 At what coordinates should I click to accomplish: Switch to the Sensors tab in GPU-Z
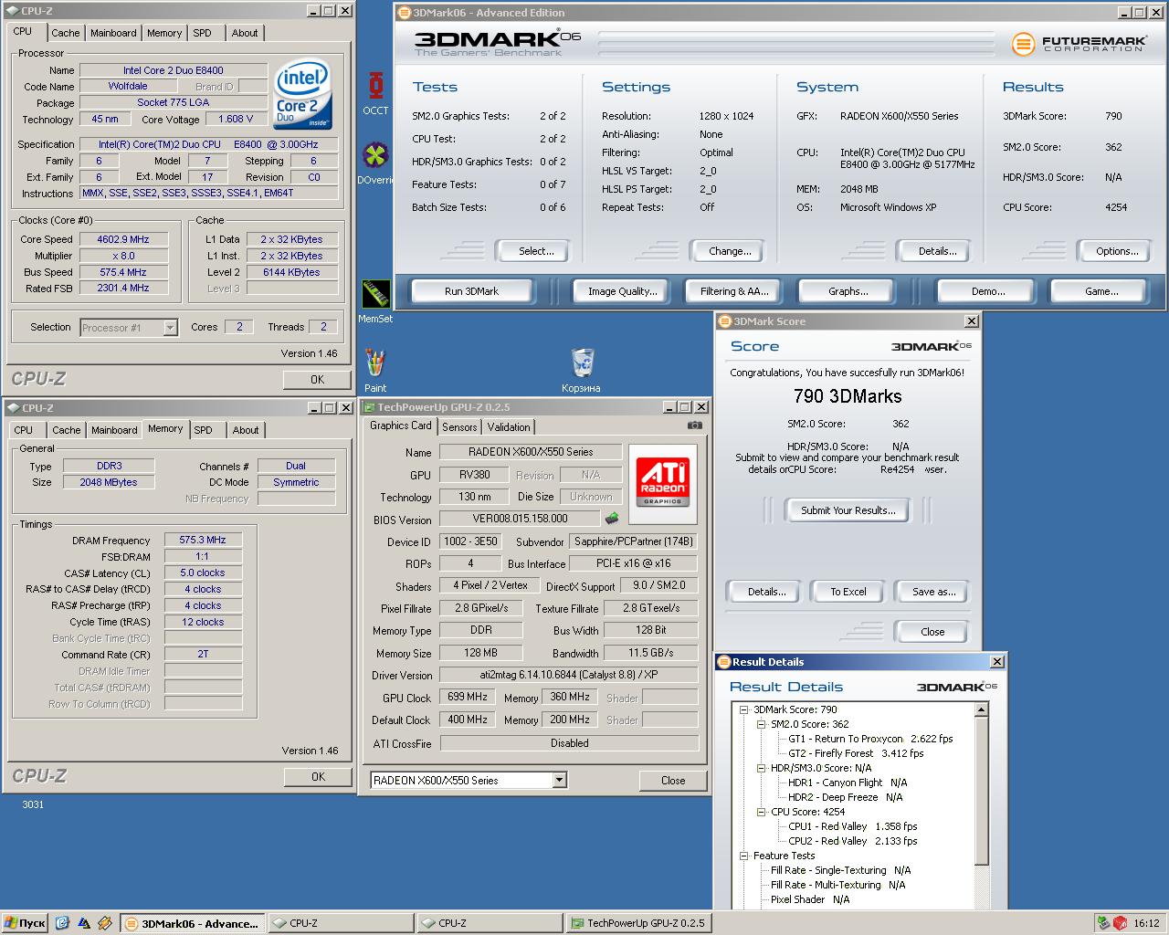point(459,427)
